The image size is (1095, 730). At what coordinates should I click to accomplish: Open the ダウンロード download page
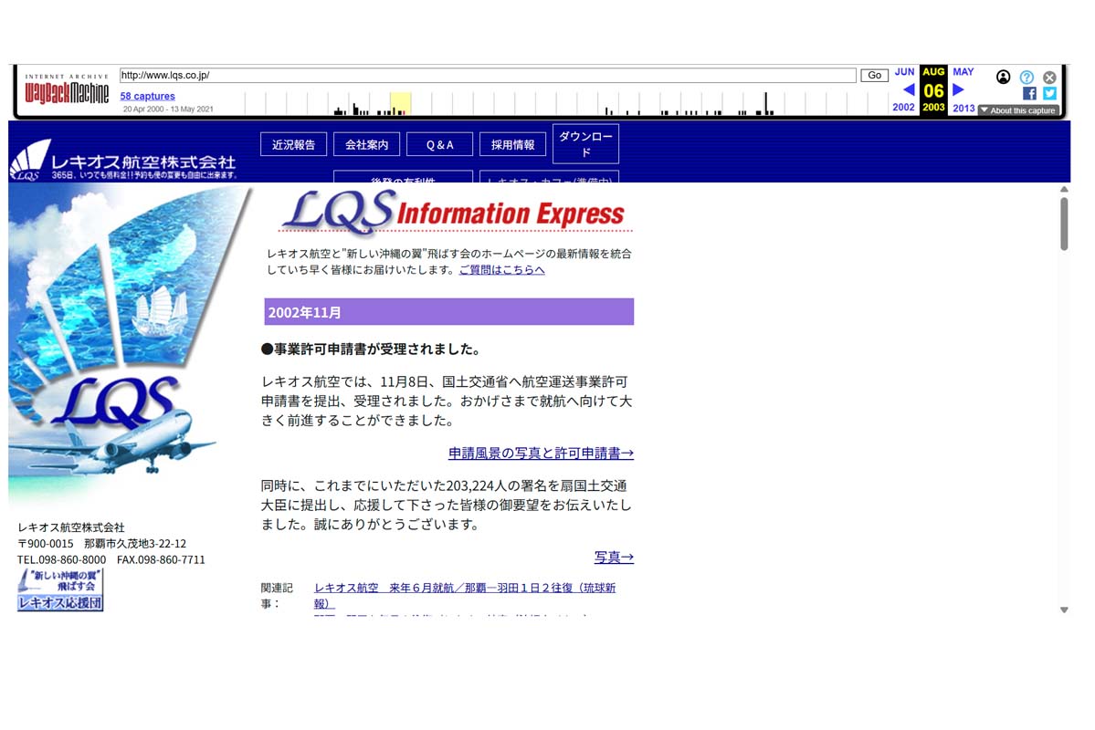pos(584,143)
